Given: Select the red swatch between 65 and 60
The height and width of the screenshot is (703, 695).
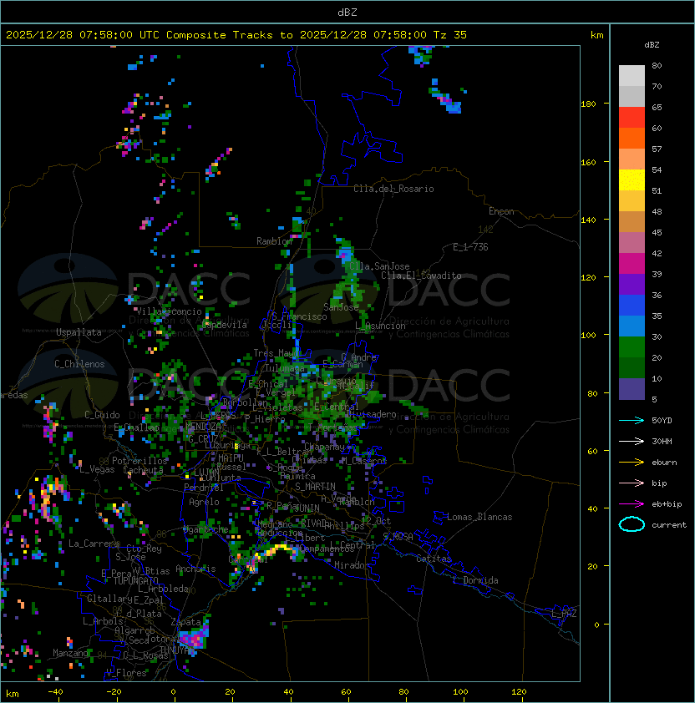Looking at the screenshot, I should 632,118.
